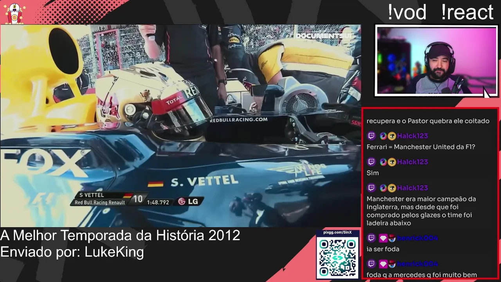Click the 'Sim' chat message
Viewport: 501px width, 282px height.
373,173
